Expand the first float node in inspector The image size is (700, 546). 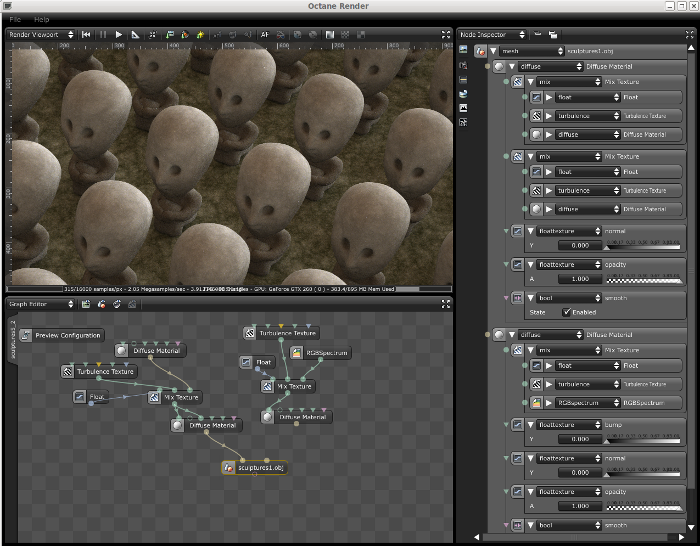point(549,98)
